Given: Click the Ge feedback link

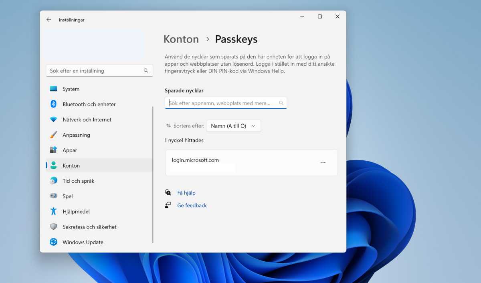Looking at the screenshot, I should coord(192,205).
